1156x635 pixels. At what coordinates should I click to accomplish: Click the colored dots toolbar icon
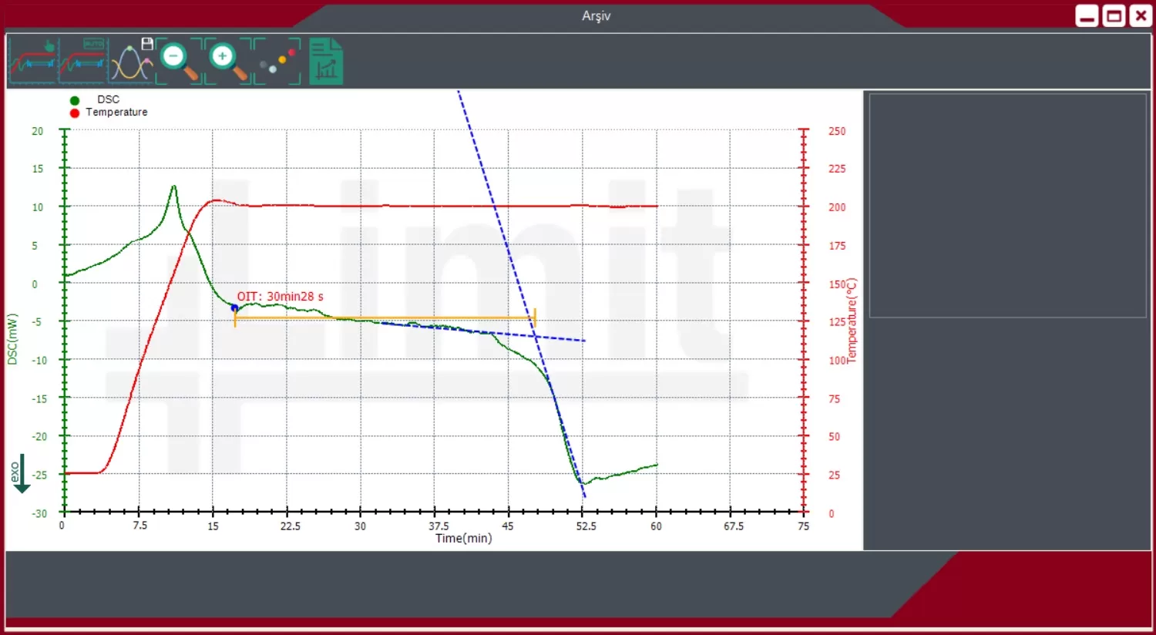(x=277, y=61)
